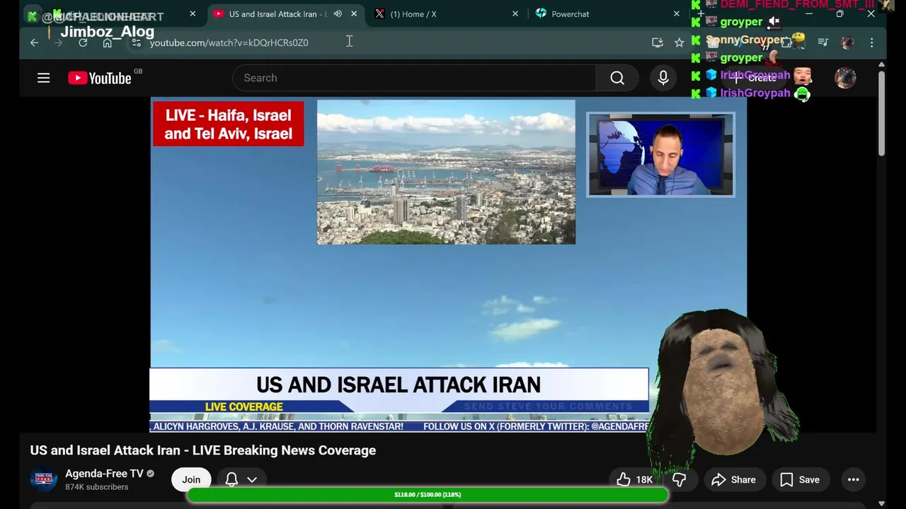Save the video to a playlist

click(x=800, y=479)
